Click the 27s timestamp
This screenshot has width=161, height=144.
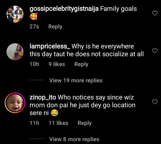point(34,27)
